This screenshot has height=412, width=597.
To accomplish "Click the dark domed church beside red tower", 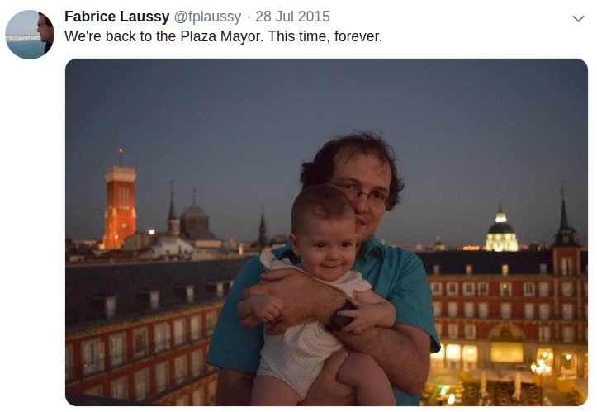I will tap(194, 223).
